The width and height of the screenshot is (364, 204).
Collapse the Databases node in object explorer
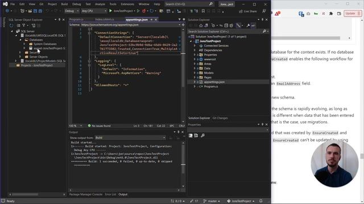tap(20, 40)
